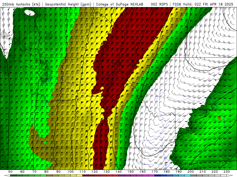Click the 70 value on the color scale
Viewport: 237px width, 177px height.
click(34, 172)
